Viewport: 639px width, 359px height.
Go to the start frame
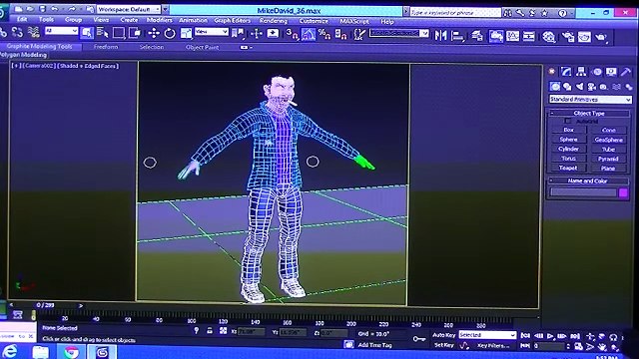tap(525, 335)
